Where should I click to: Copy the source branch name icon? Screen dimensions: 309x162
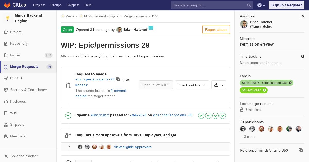click(x=118, y=79)
